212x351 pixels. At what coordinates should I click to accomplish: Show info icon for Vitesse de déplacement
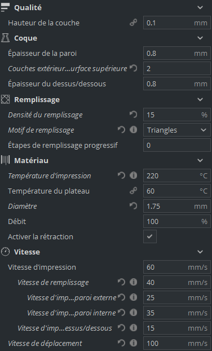pos(133,343)
